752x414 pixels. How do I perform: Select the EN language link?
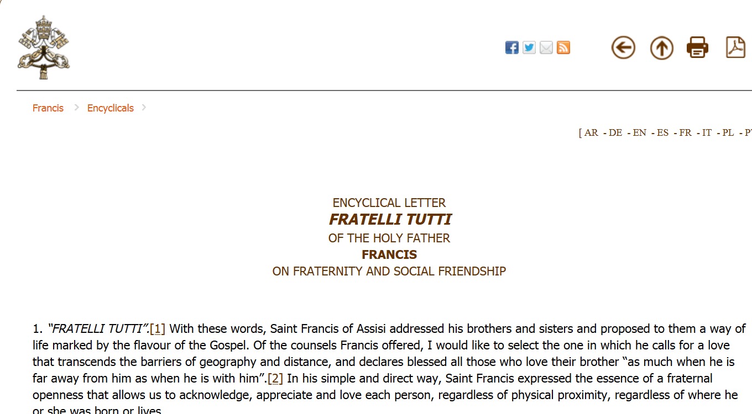coord(639,132)
